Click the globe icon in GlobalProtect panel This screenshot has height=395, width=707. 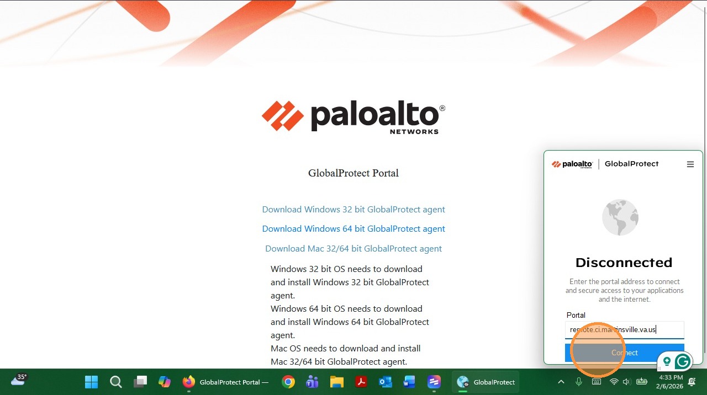click(620, 217)
